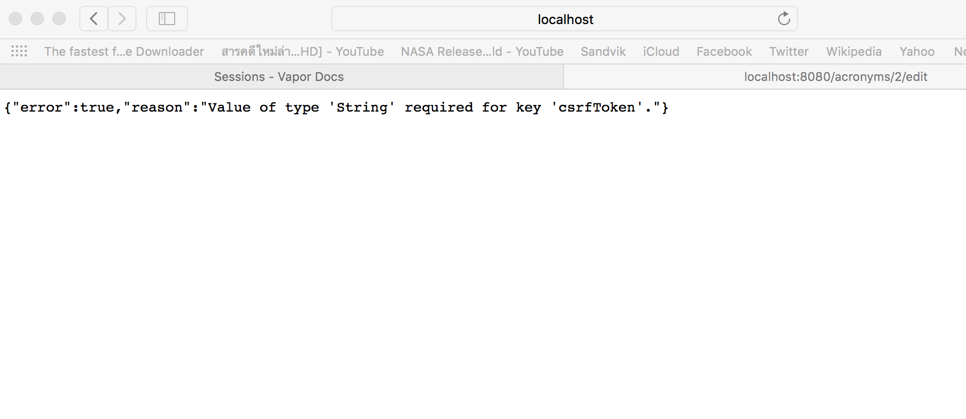
Task: Click the JSON error message text
Action: 336,107
